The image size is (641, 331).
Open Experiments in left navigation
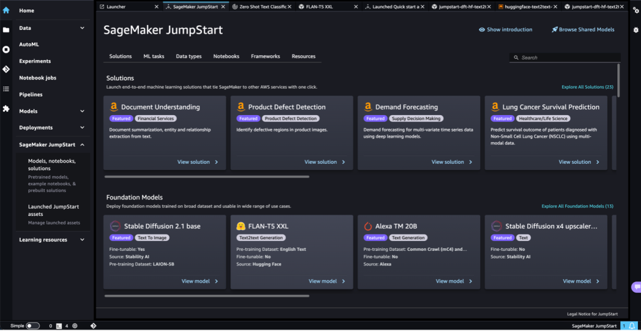point(35,61)
